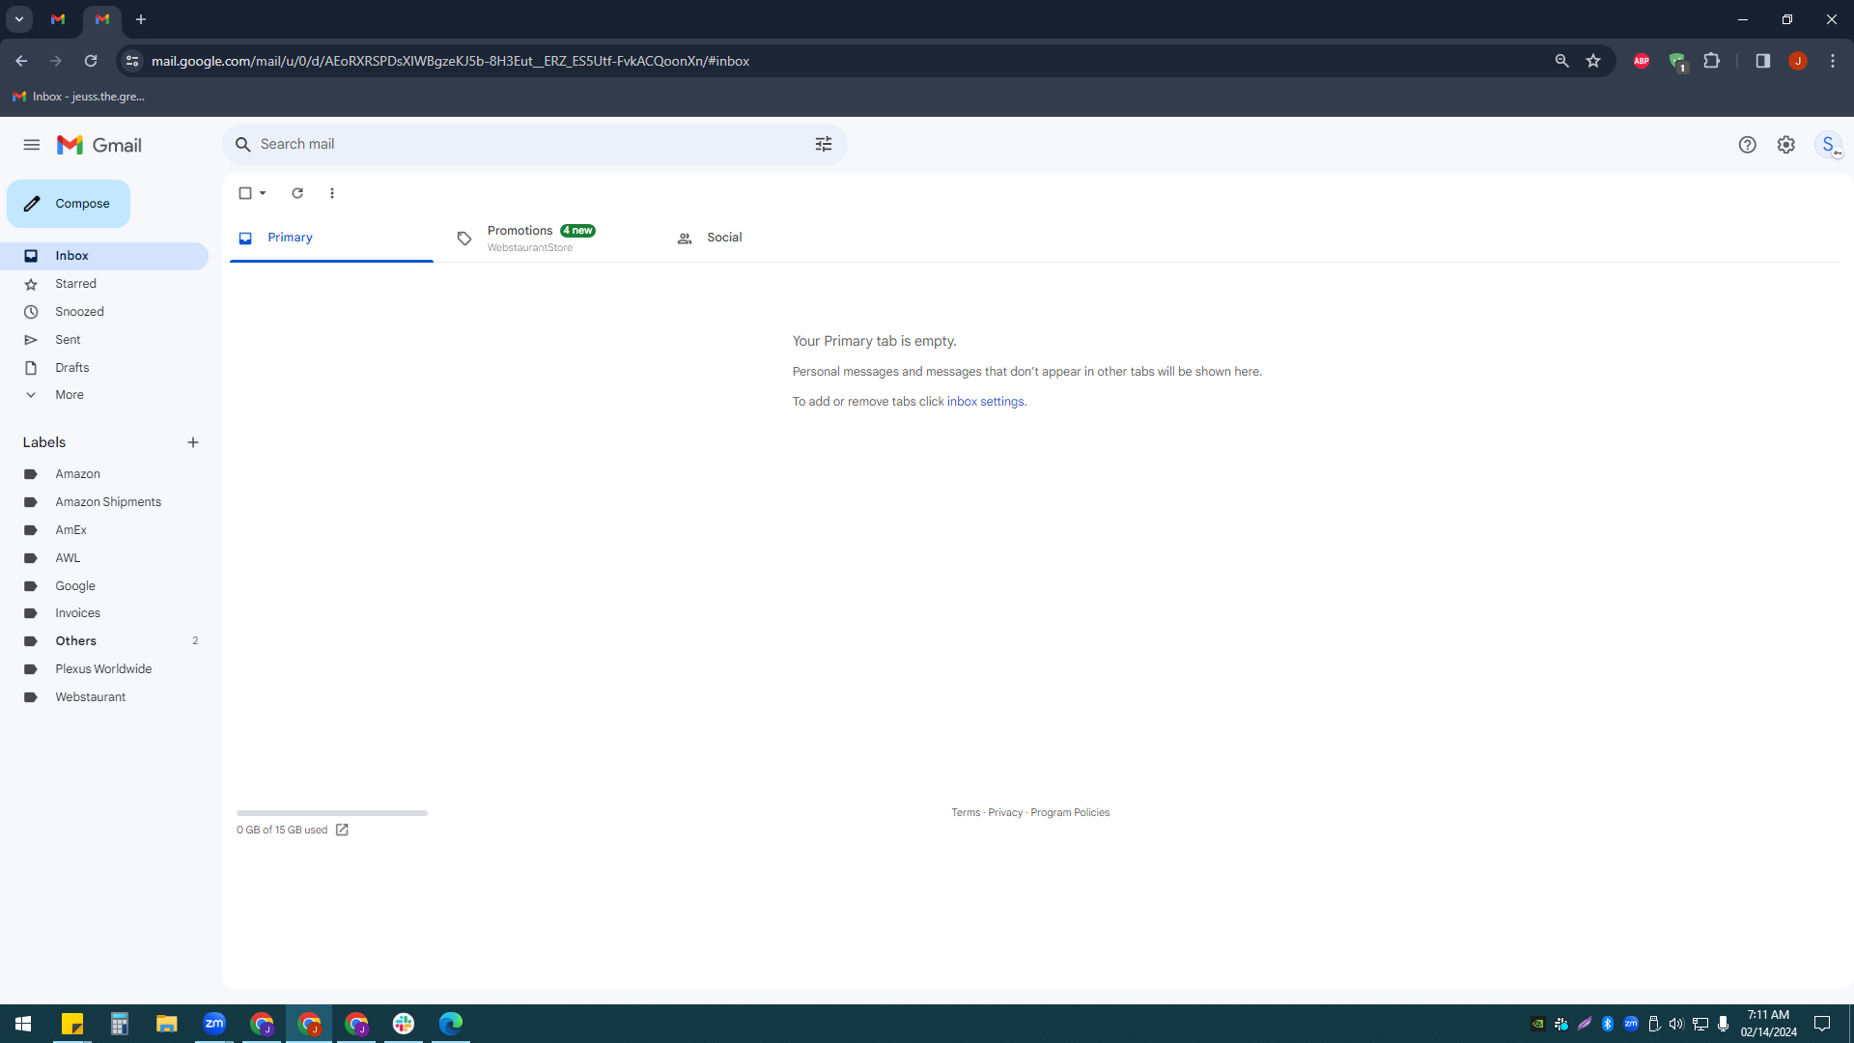Open the Terms link

tap(966, 813)
